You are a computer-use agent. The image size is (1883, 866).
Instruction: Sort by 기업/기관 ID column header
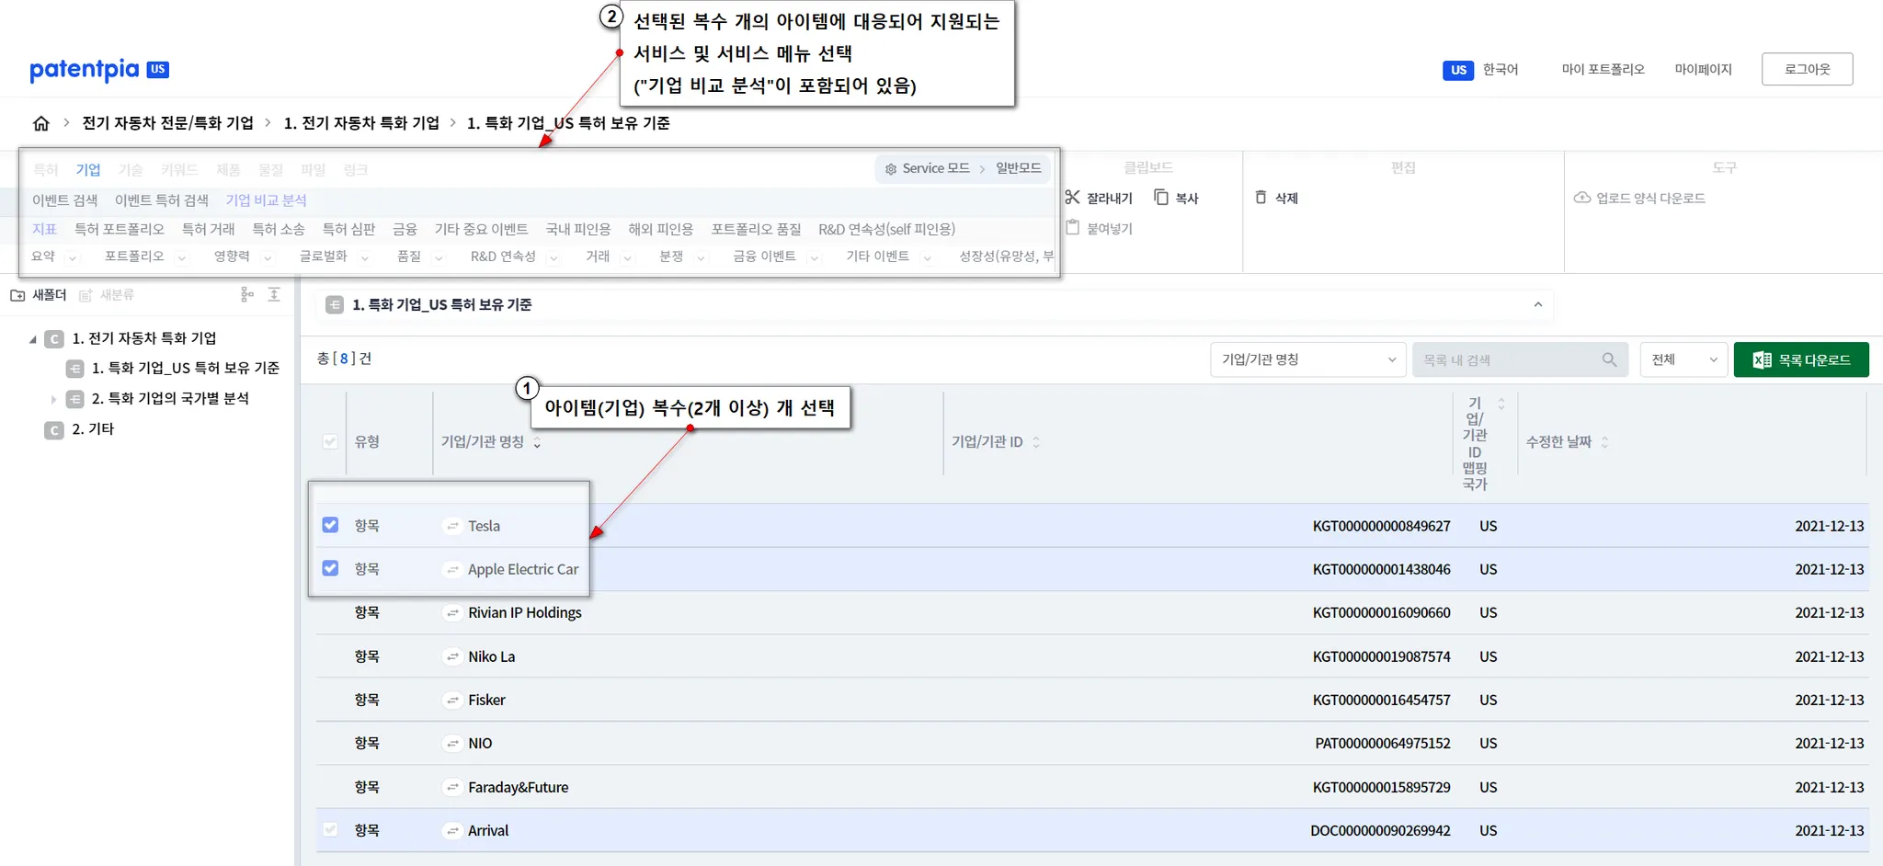pyautogui.click(x=996, y=442)
